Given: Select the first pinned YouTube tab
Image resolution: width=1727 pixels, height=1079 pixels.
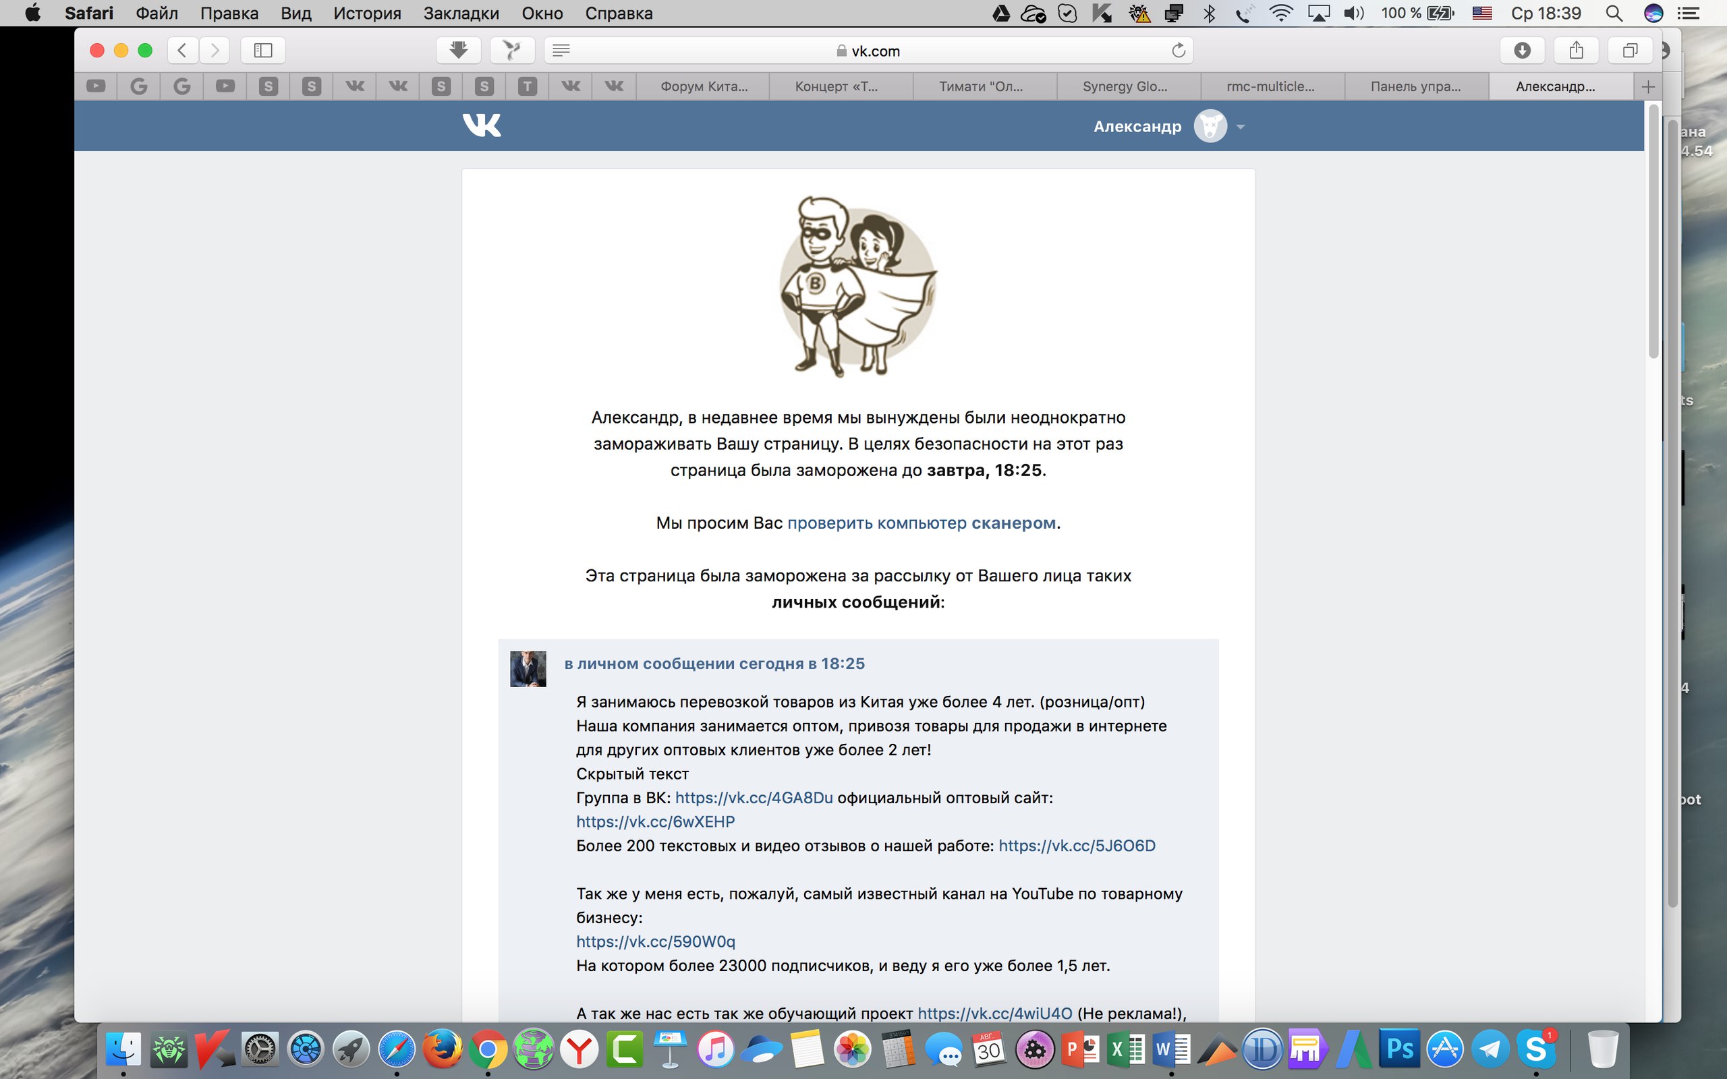Looking at the screenshot, I should click(96, 87).
